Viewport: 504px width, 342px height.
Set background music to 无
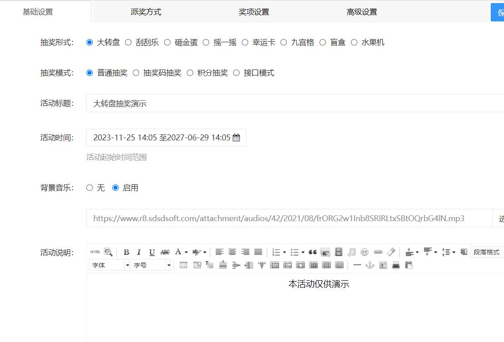pyautogui.click(x=90, y=188)
